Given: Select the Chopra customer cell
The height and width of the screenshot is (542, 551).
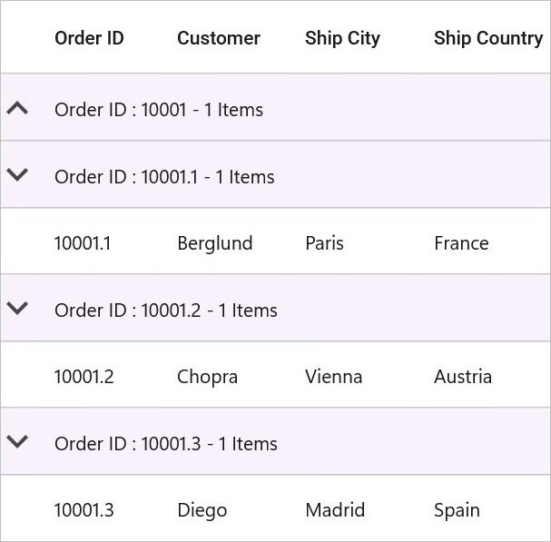Looking at the screenshot, I should [207, 377].
